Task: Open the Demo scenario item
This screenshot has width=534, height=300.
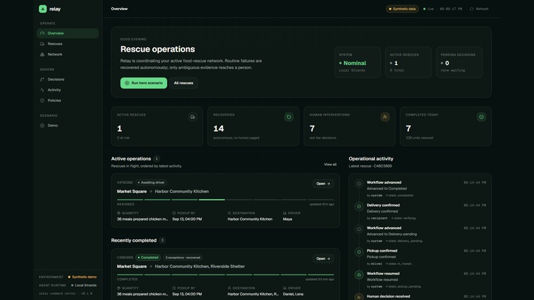Action: [68, 125]
